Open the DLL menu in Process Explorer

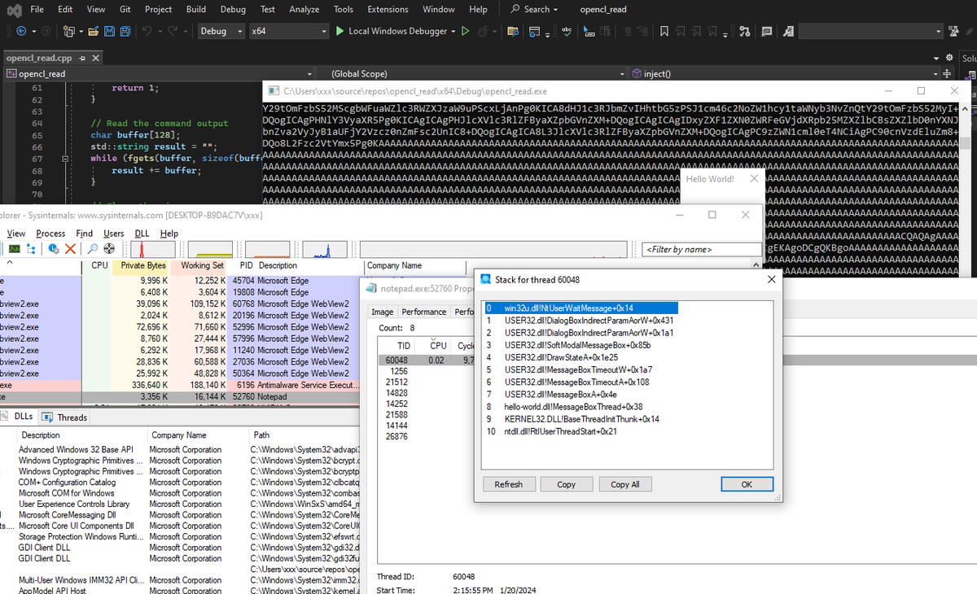click(x=142, y=234)
